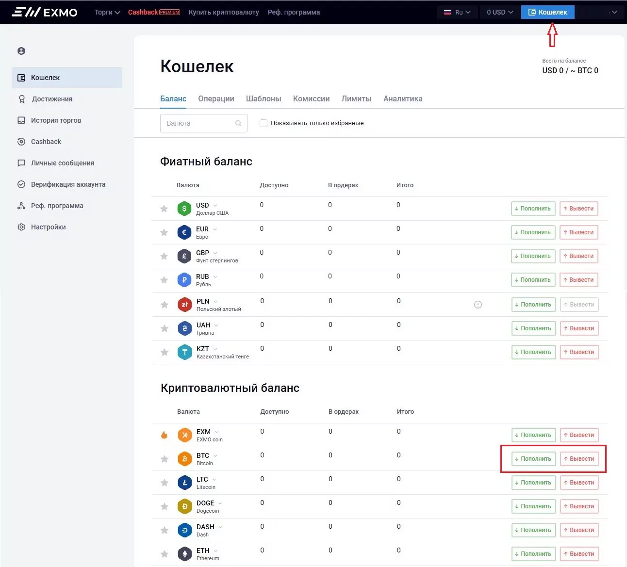Click the EXM coin icon
Image resolution: width=627 pixels, height=567 pixels.
184,435
